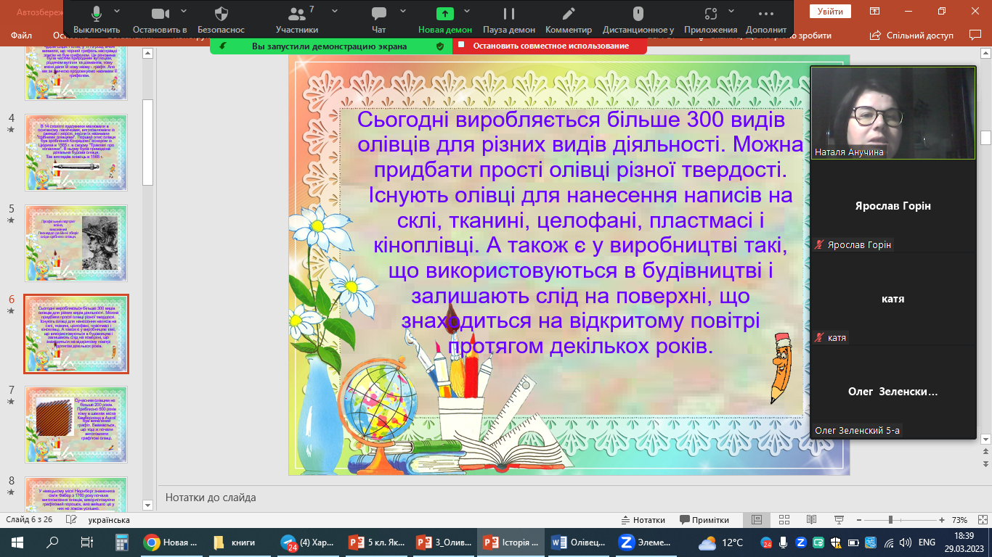The image size is (992, 557).
Task: Open Zoom Security shield options
Action: pyautogui.click(x=221, y=20)
